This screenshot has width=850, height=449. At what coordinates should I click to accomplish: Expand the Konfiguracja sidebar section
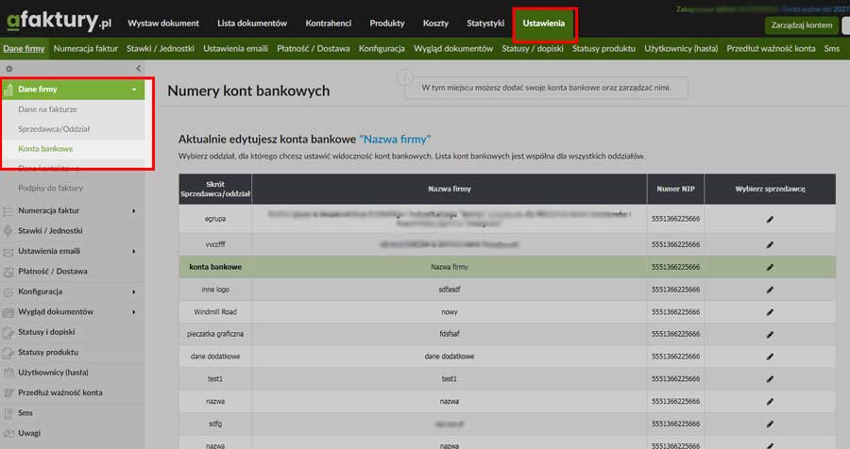(134, 291)
